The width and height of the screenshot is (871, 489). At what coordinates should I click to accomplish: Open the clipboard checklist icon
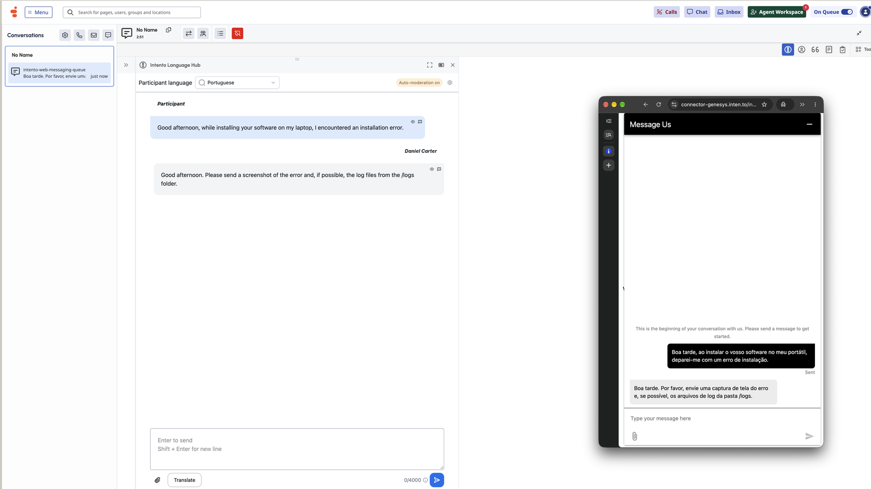(x=843, y=49)
